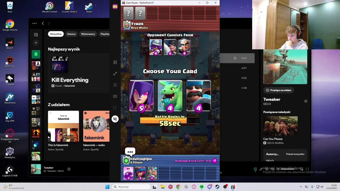Open green bookmarked episodes tile in Spotify
Image resolution: width=340 pixels, height=191 pixels.
36,54
